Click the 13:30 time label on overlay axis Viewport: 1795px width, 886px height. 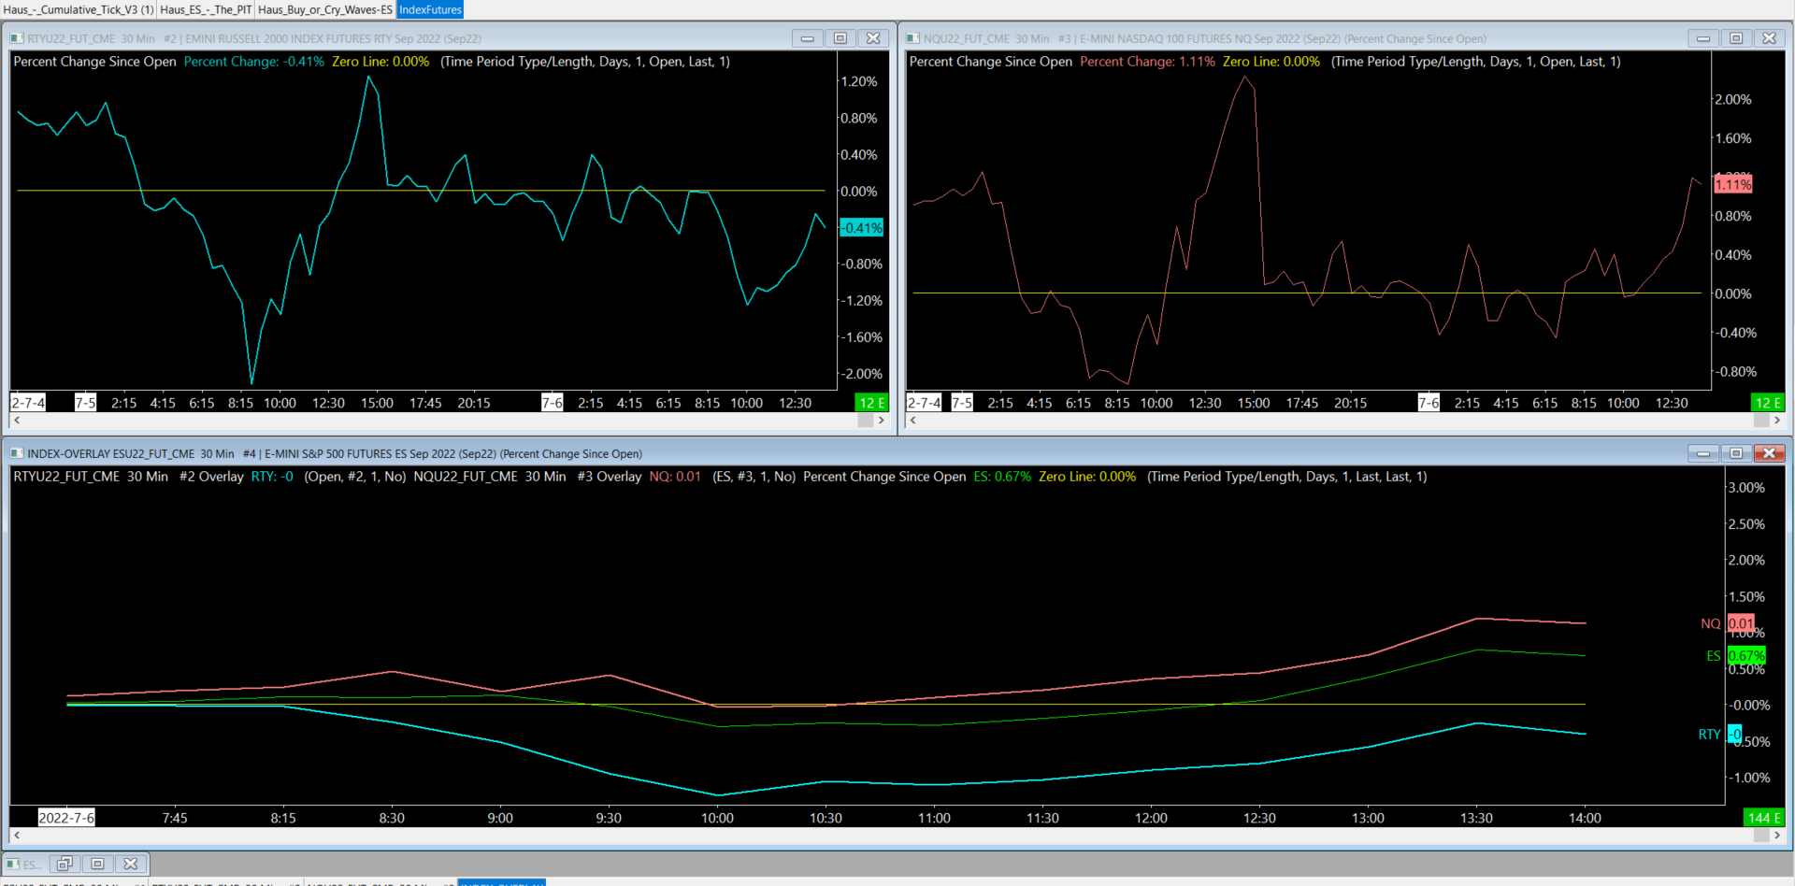coord(1476,818)
